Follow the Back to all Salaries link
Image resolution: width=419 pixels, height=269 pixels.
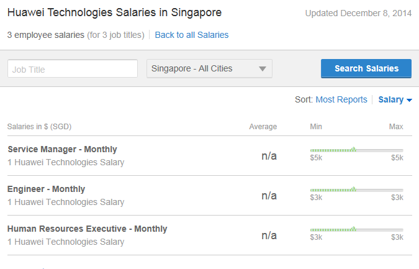click(x=191, y=35)
